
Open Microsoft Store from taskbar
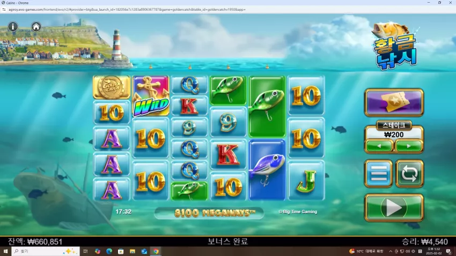(121, 251)
